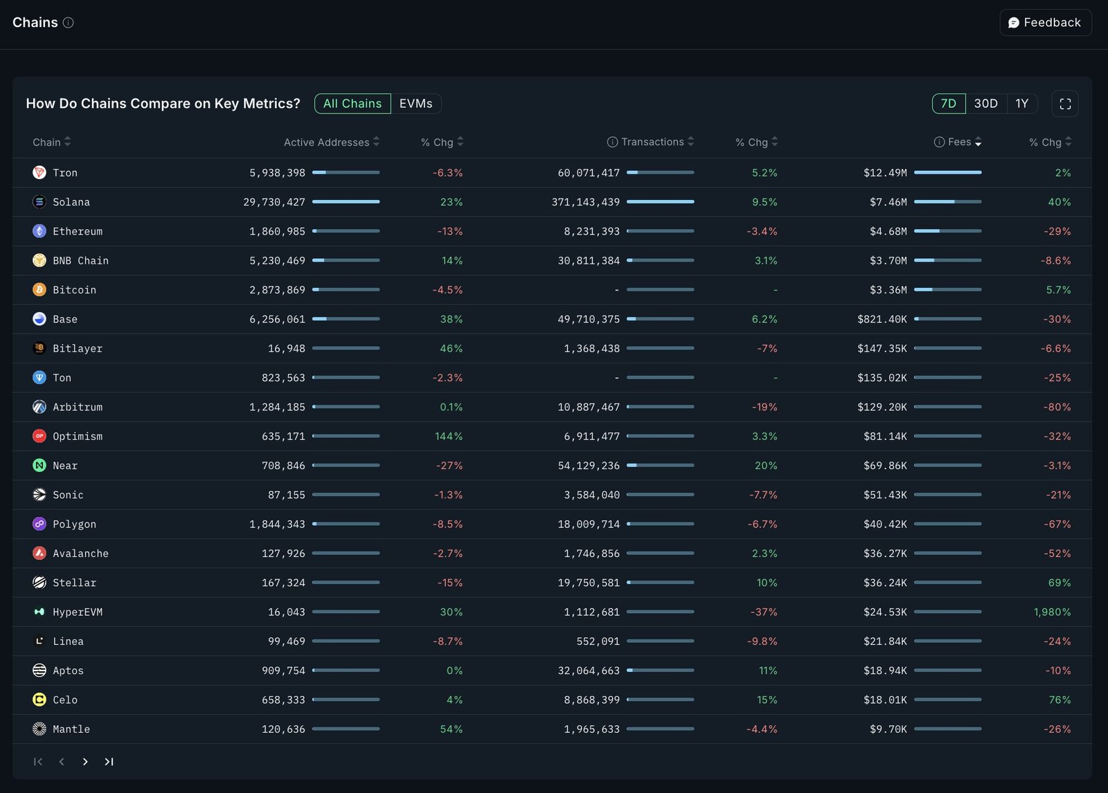This screenshot has height=793, width=1108.
Task: Jump to the last page of chains
Action: pyautogui.click(x=109, y=762)
